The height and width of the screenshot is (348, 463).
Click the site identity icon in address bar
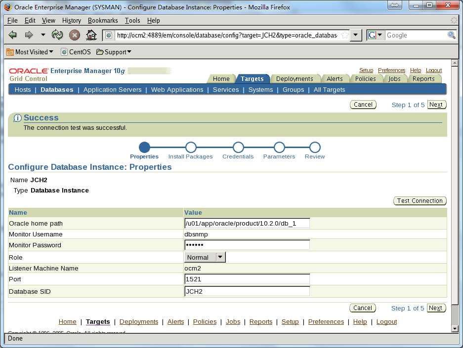[x=109, y=36]
